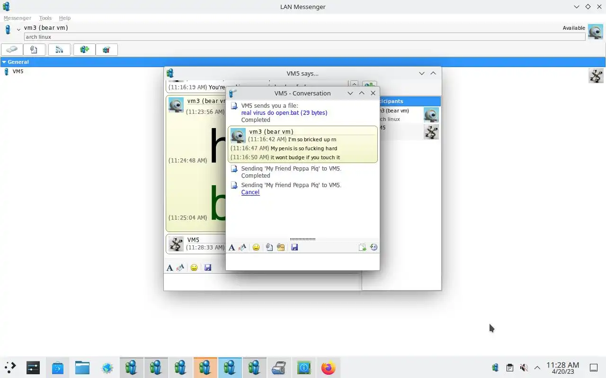Image resolution: width=606 pixels, height=378 pixels.
Task: Open system settings from the taskbar
Action: point(33,368)
